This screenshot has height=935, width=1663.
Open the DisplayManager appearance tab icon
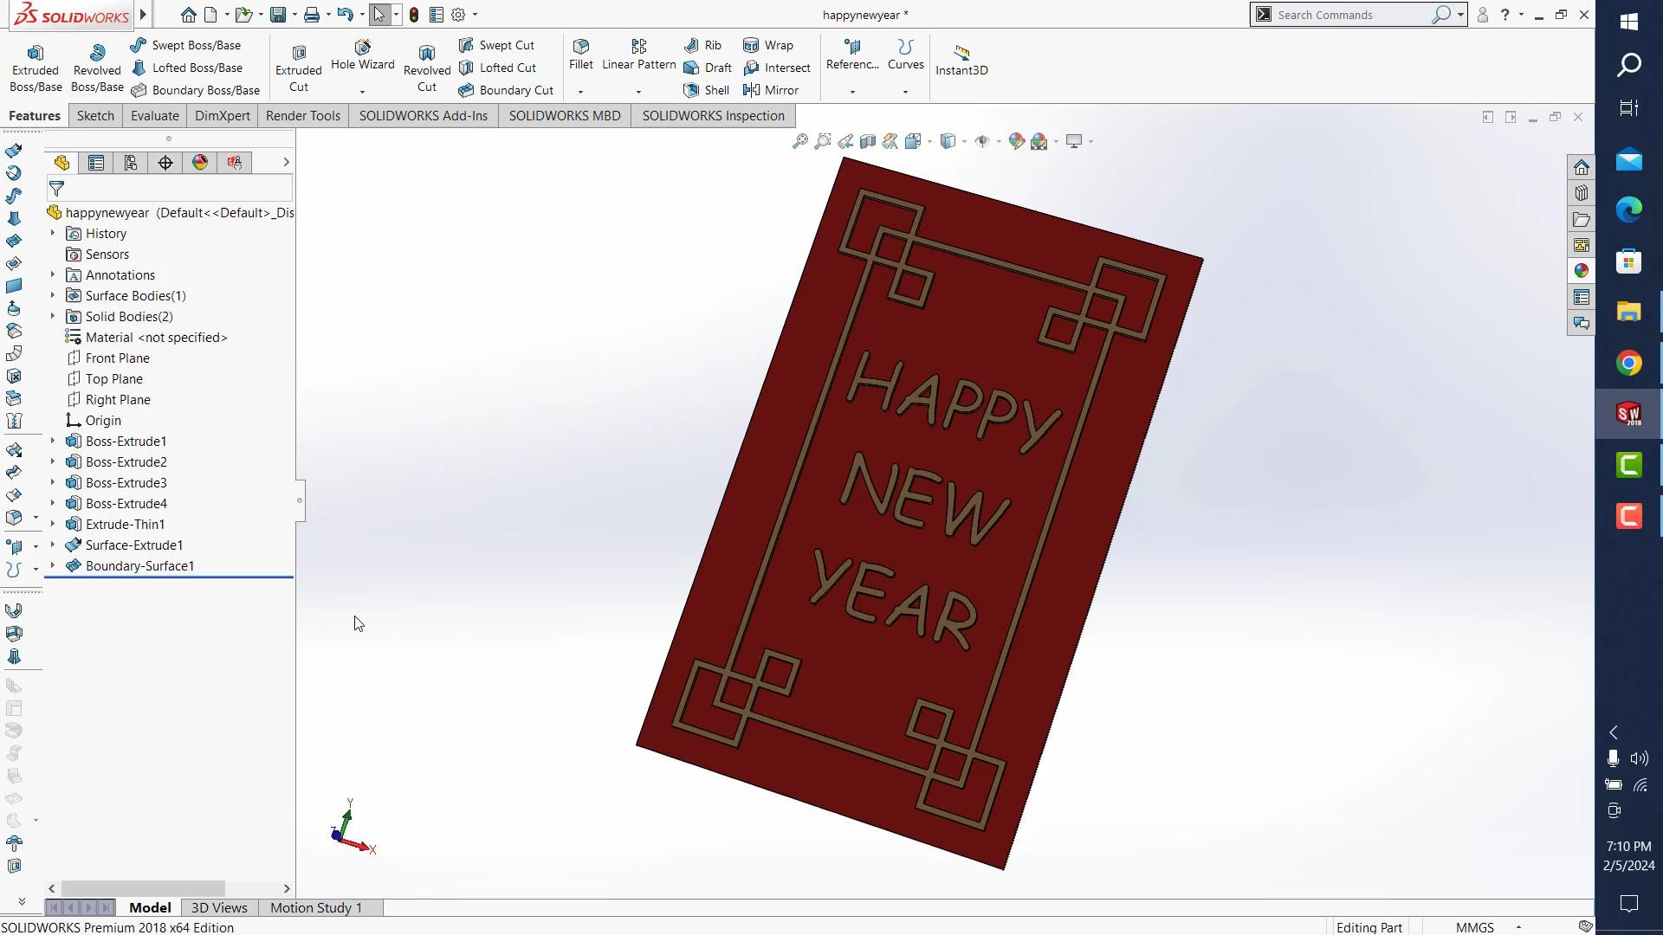coord(200,163)
